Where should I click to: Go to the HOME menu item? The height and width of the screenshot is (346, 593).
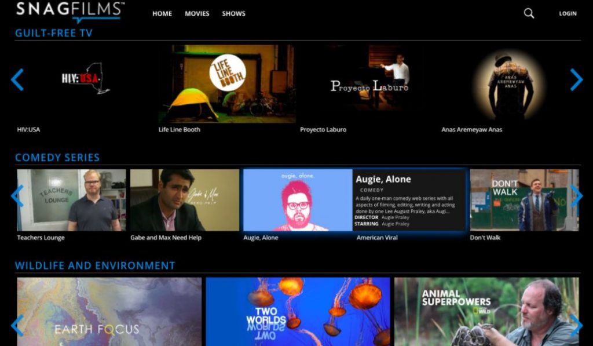click(x=162, y=14)
